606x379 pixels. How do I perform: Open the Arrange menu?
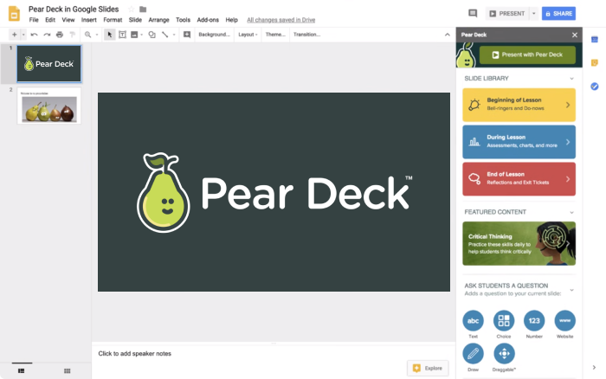point(158,20)
